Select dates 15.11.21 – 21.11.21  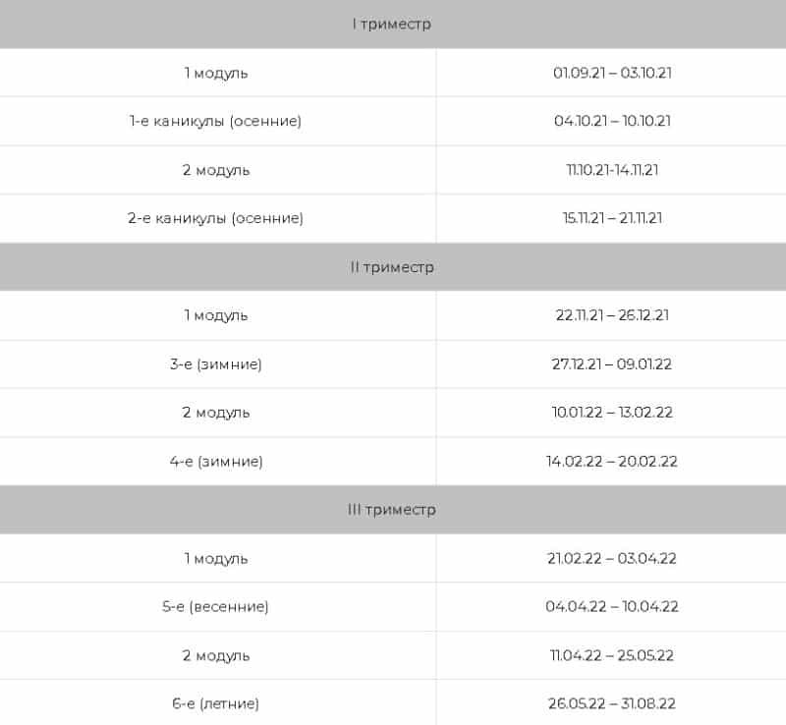pyautogui.click(x=612, y=218)
